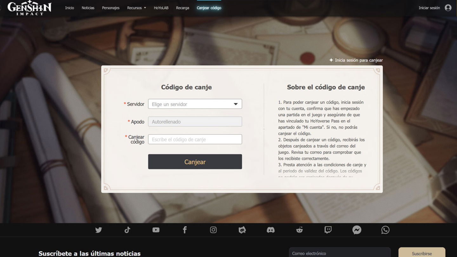Image resolution: width=457 pixels, height=257 pixels.
Task: Go to the Inicio menu item
Action: (70, 8)
